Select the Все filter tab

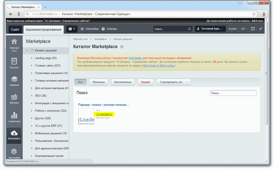point(80,82)
